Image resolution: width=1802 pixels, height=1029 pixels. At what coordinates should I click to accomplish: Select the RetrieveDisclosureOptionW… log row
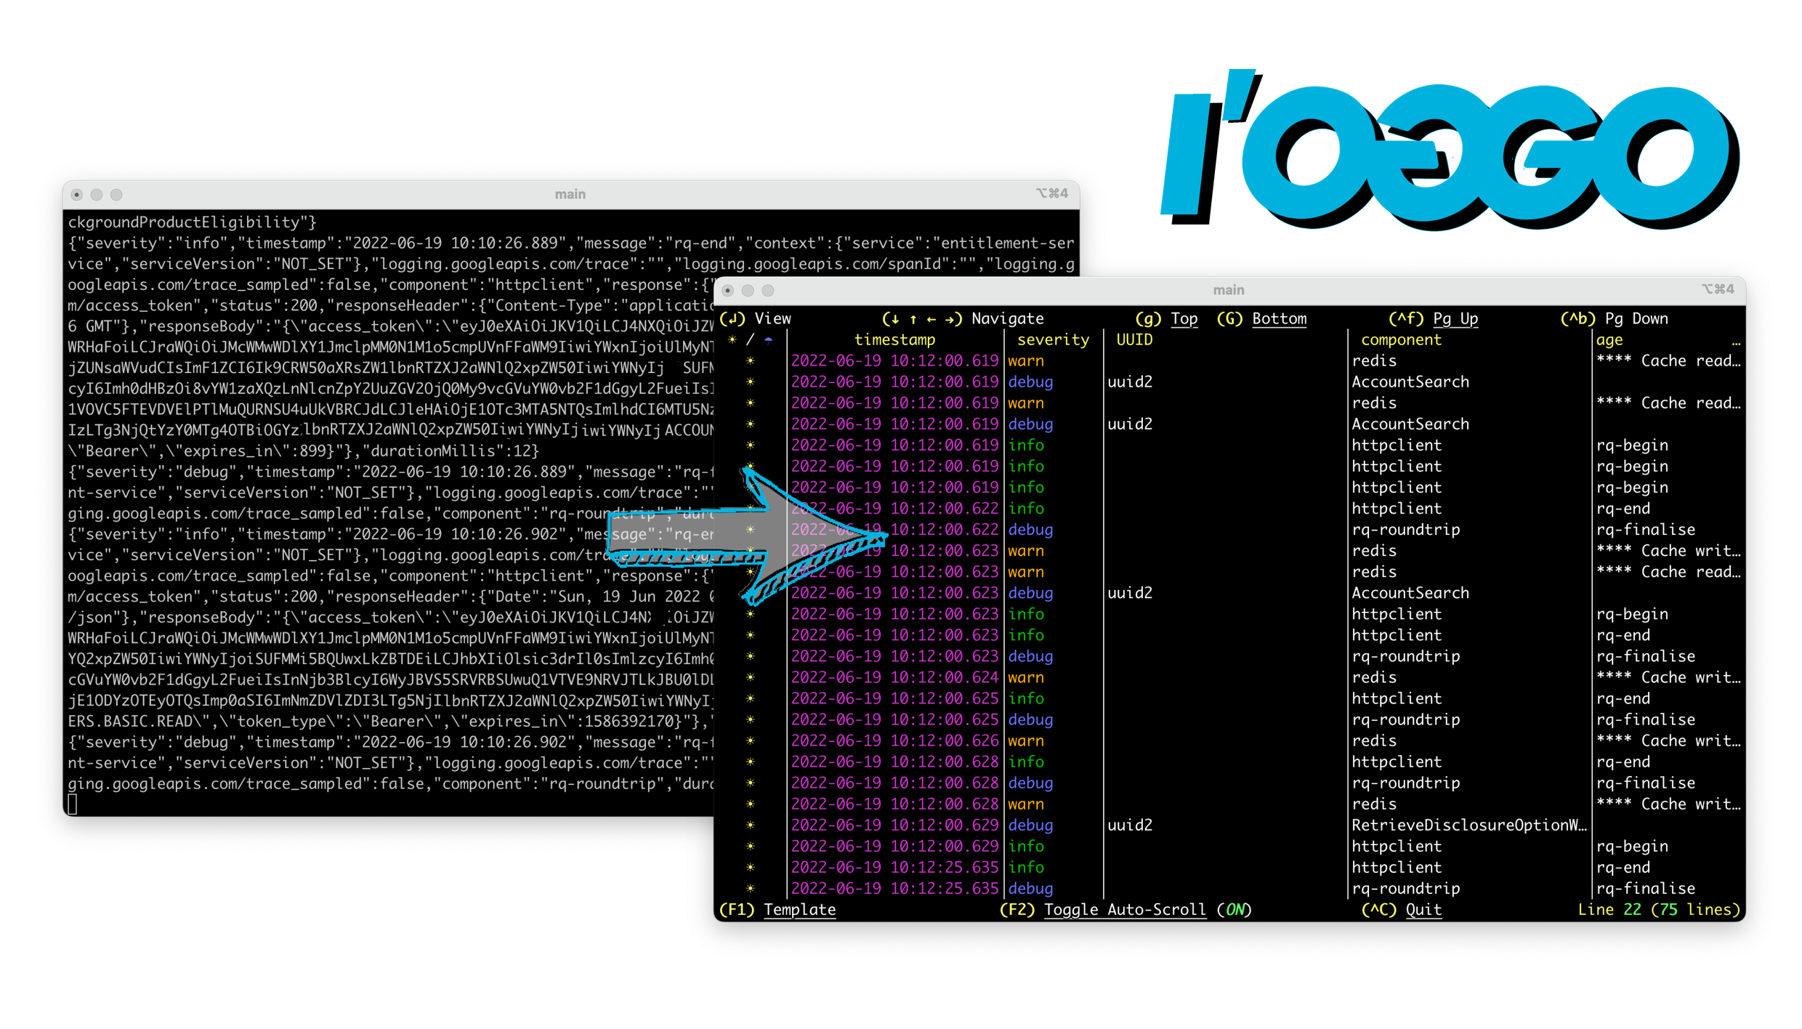pyautogui.click(x=1468, y=825)
